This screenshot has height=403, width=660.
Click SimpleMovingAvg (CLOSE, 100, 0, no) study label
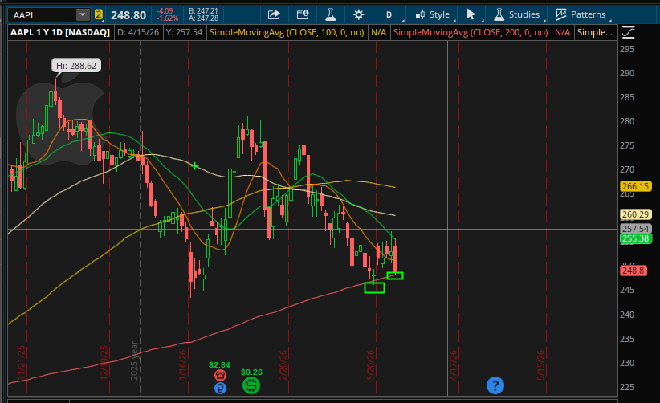click(287, 32)
